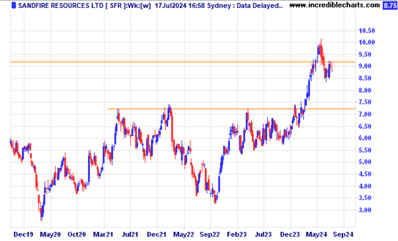Click the Jul23 date axis label
398x241 pixels.
click(263, 234)
